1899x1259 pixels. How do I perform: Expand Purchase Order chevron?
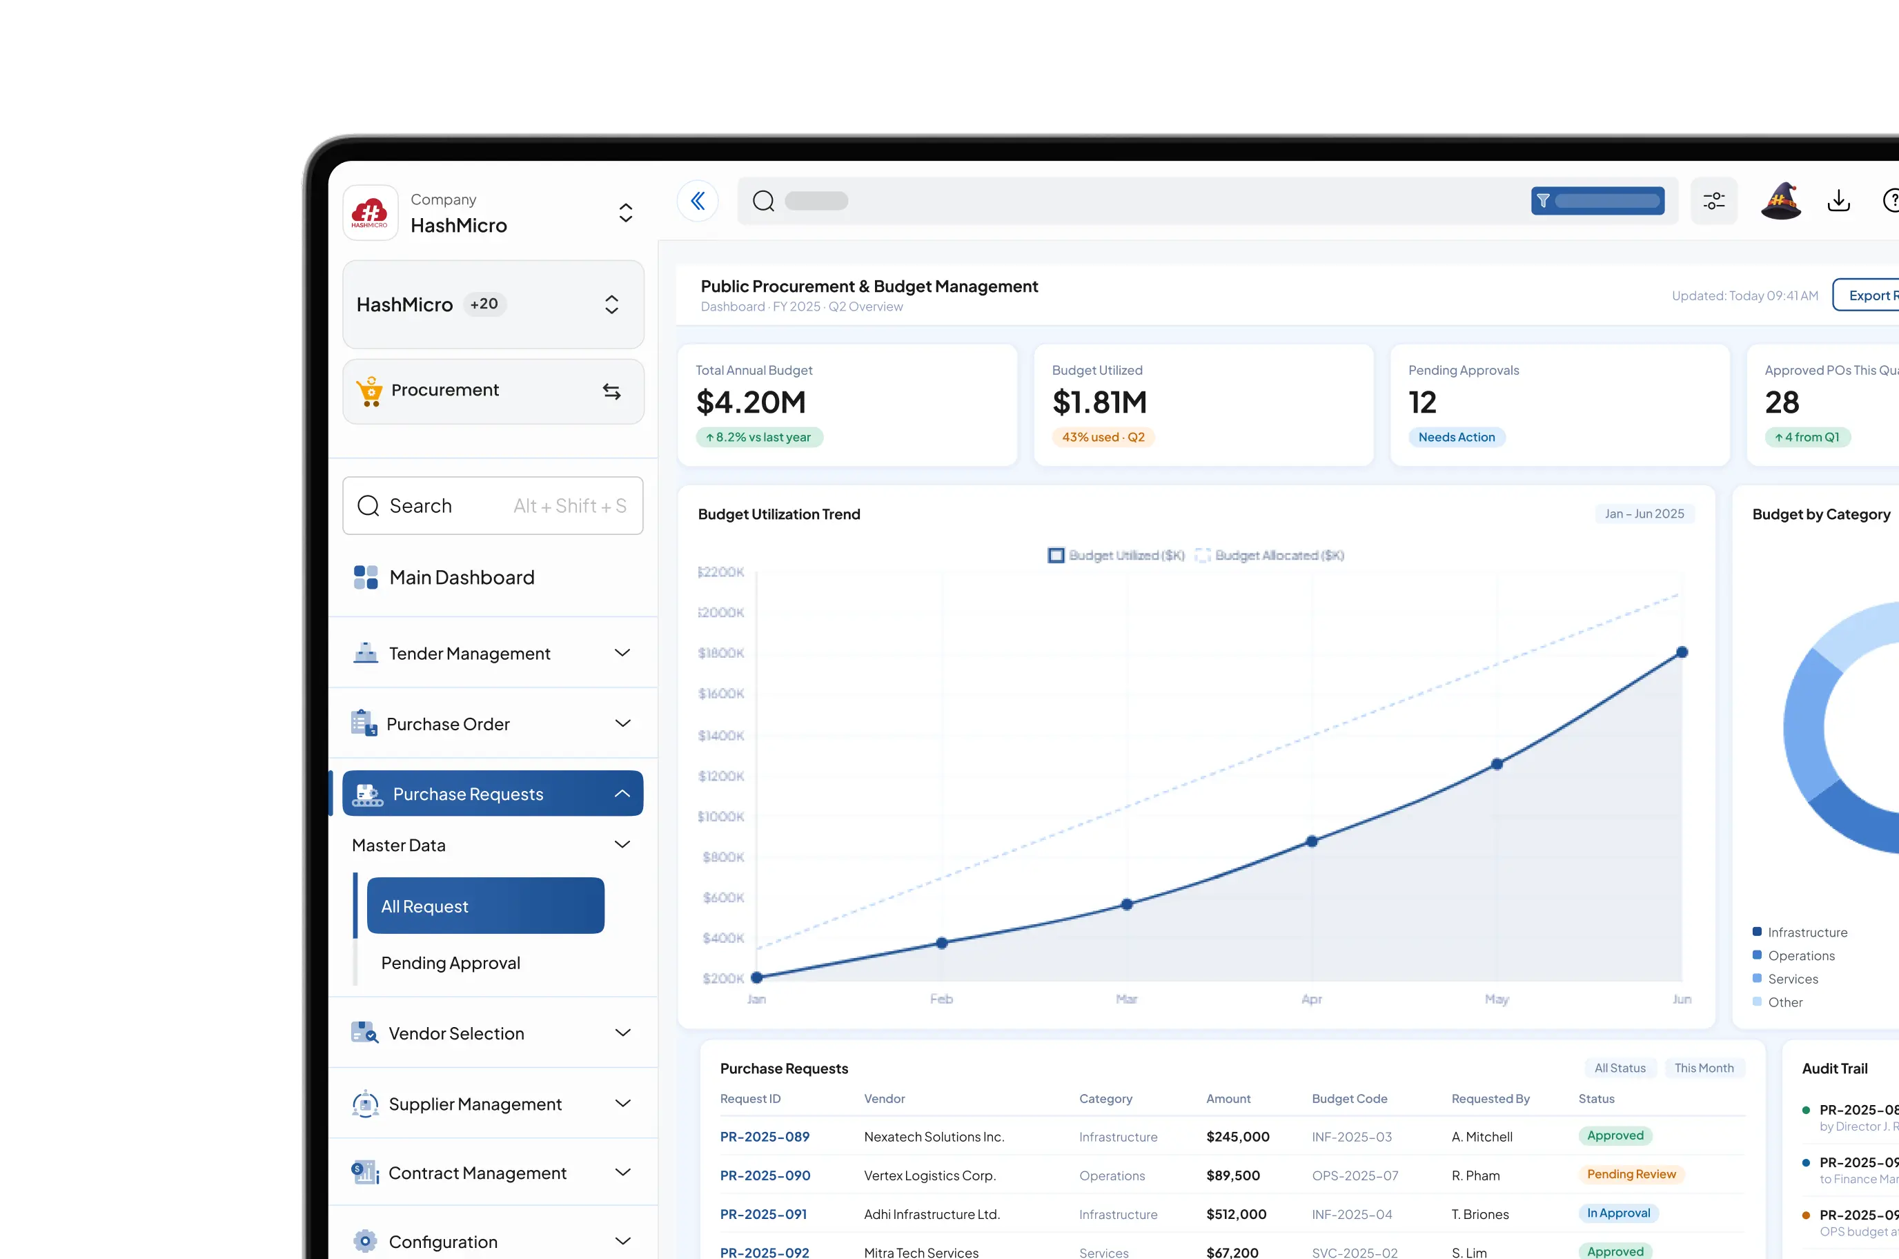tap(622, 723)
